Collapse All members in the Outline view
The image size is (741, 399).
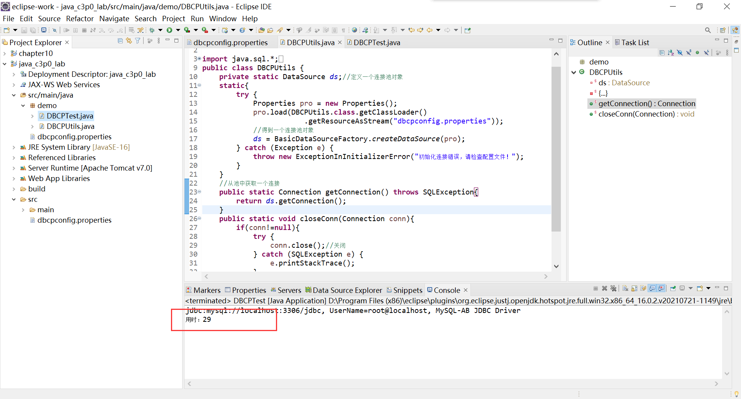point(662,52)
